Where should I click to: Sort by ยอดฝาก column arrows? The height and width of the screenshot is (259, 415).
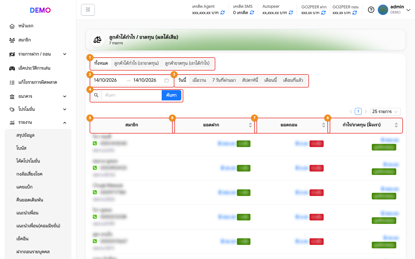point(250,125)
